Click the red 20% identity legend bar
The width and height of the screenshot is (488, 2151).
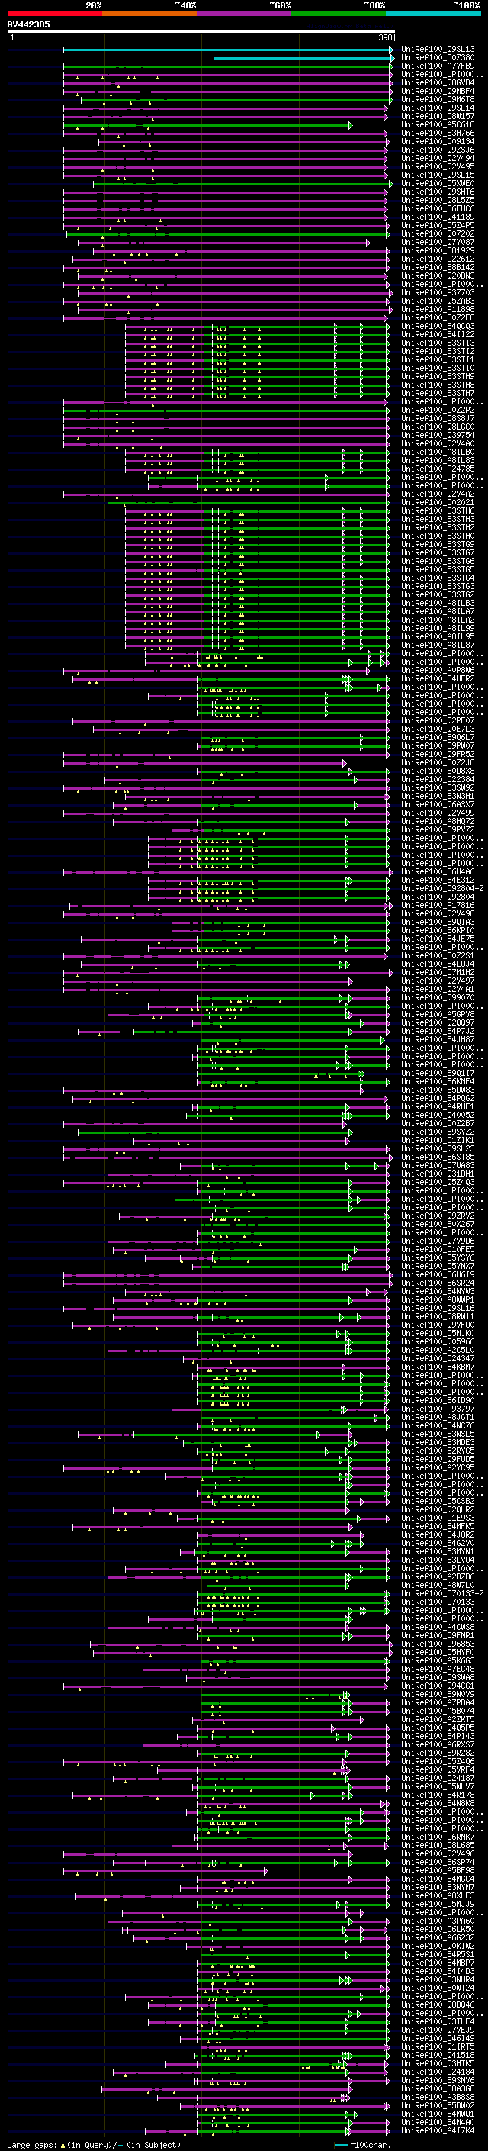pos(54,14)
